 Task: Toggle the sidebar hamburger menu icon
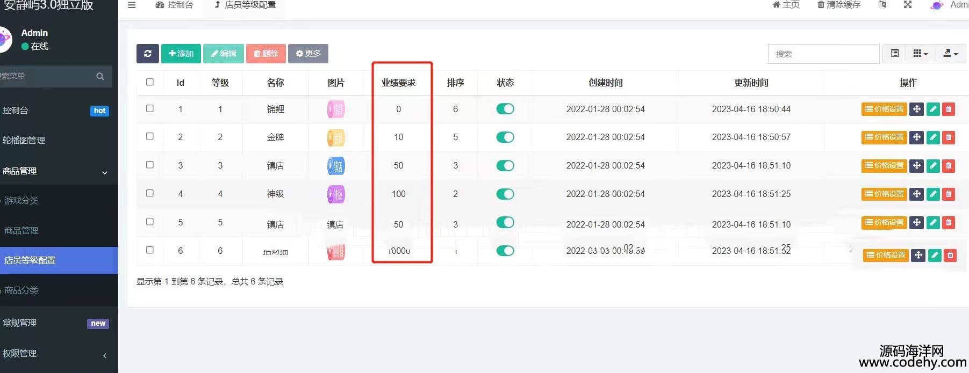pos(132,5)
